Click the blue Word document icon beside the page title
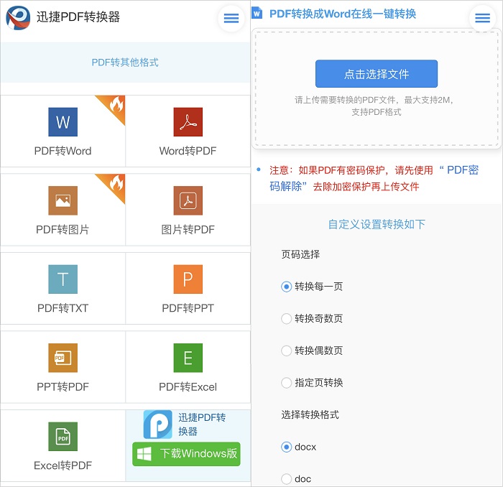Image resolution: width=503 pixels, height=487 pixels. (257, 14)
